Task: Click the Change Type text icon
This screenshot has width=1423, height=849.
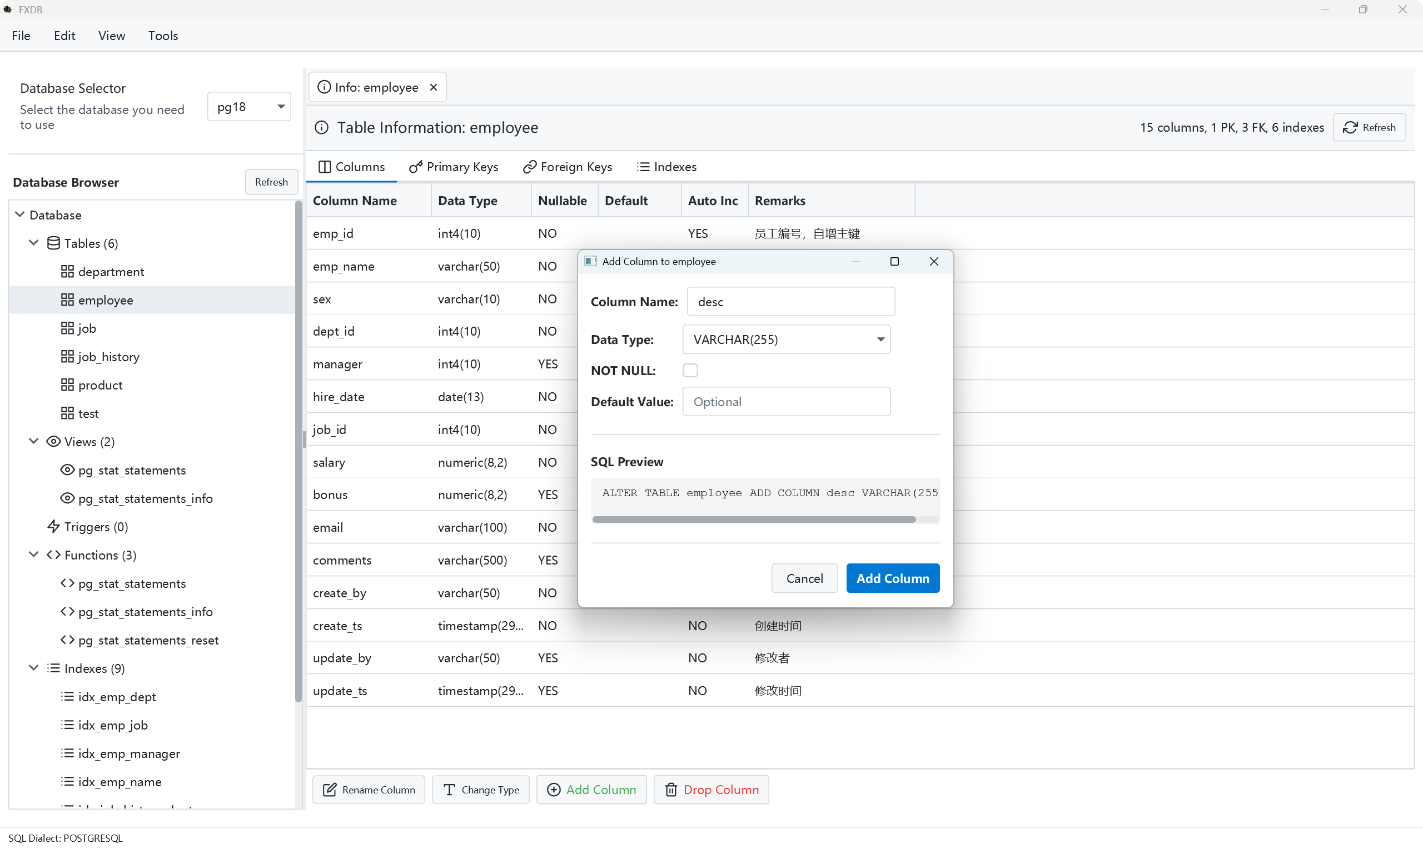Action: pyautogui.click(x=449, y=790)
